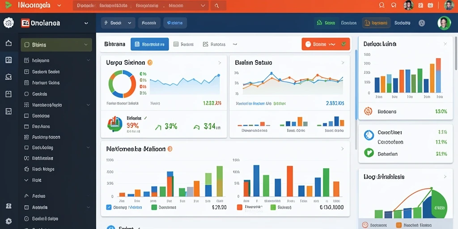Click the orange target icon in the right panel
458x229 pixels.
369,111
